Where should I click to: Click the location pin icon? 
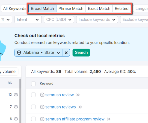(19, 53)
